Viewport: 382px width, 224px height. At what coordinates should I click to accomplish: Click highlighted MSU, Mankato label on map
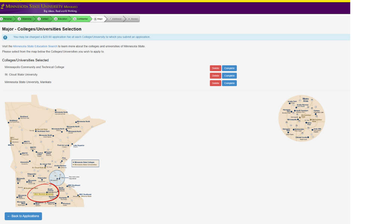click(x=43, y=195)
